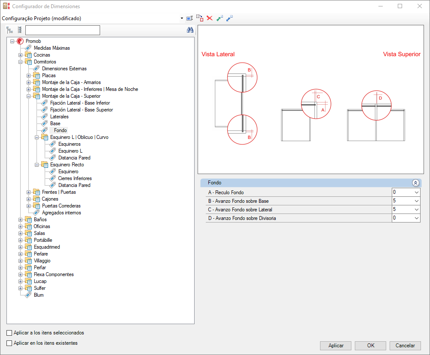The height and width of the screenshot is (355, 430).
Task: Open the A - Reculo Fondo dropdown
Action: [417, 193]
